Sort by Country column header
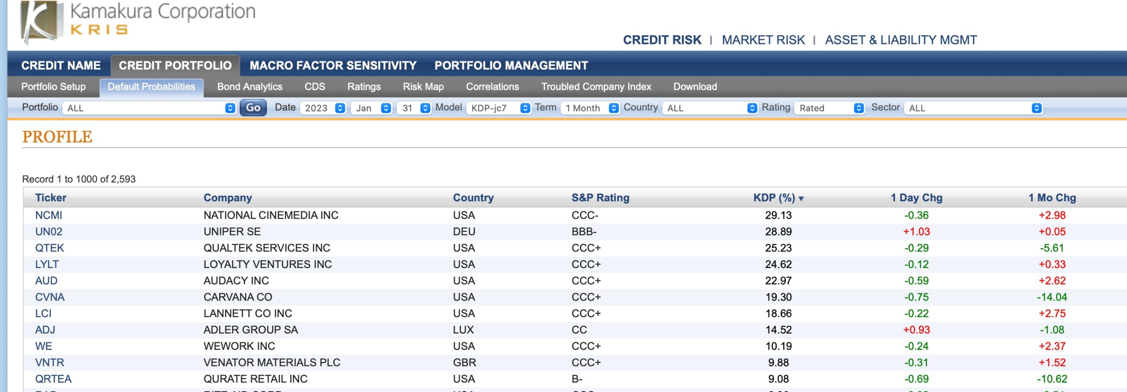The image size is (1127, 392). 473,198
